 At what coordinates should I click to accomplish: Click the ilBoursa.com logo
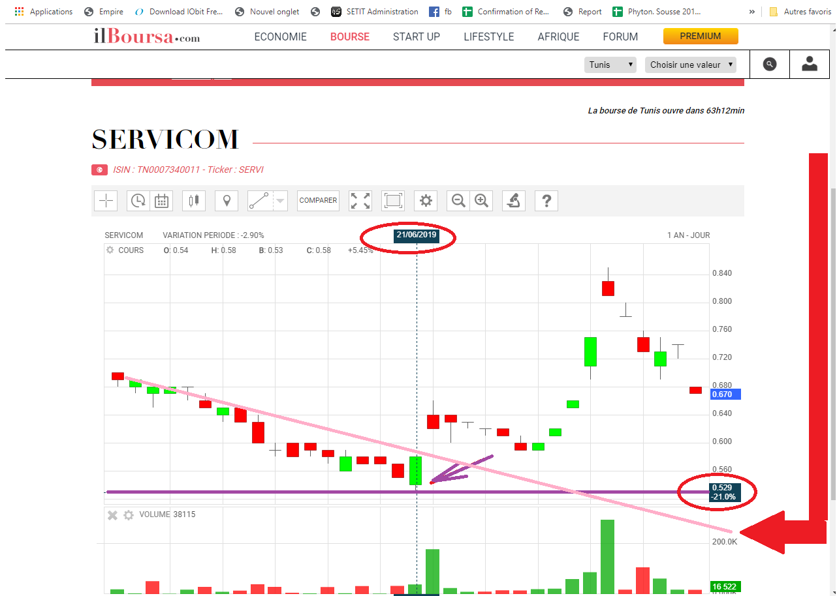point(147,37)
